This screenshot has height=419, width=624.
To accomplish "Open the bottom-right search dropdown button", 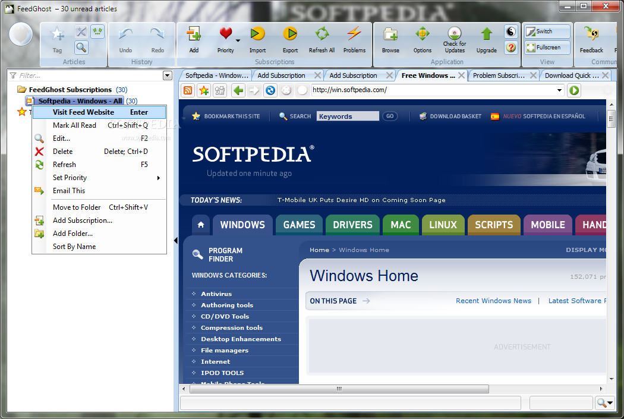I will point(605,403).
